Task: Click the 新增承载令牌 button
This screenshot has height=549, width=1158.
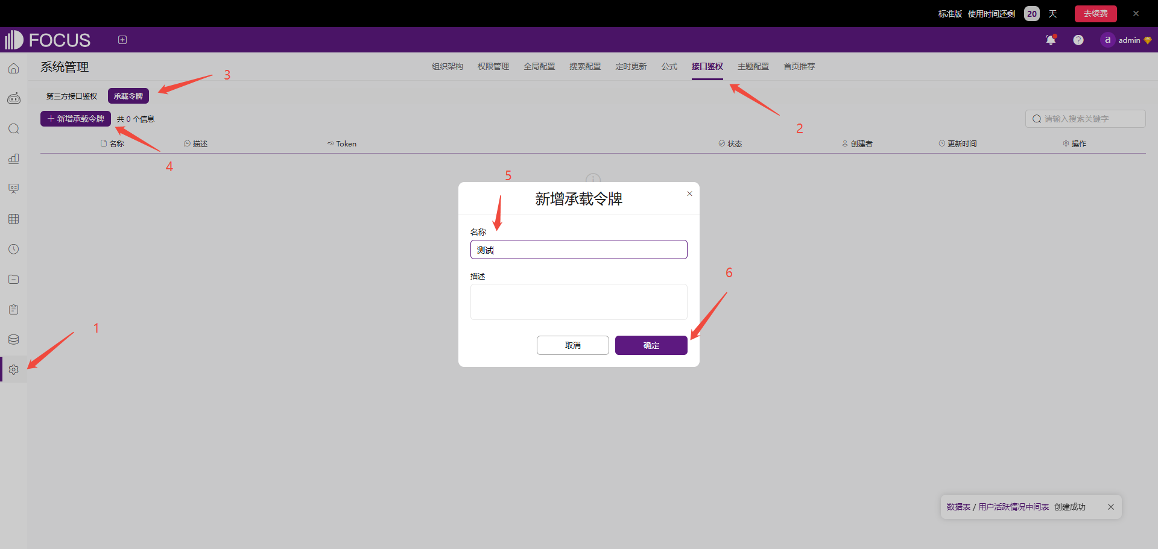Action: click(x=75, y=119)
